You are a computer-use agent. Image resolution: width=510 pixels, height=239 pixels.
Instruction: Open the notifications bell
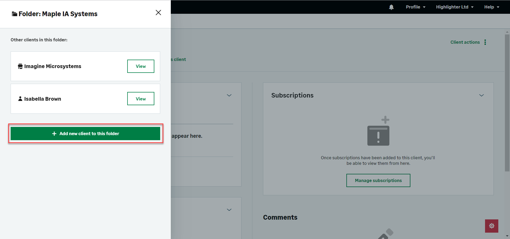(391, 7)
